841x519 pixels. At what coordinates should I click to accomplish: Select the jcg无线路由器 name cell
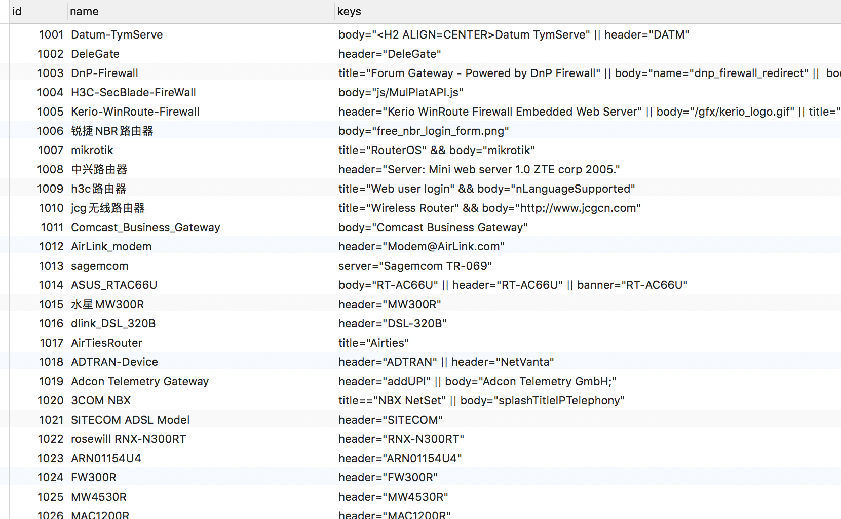(x=201, y=208)
